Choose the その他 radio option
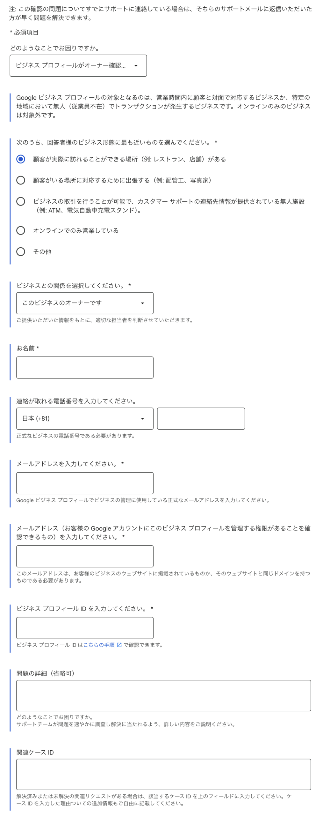The width and height of the screenshot is (330, 817). click(21, 251)
